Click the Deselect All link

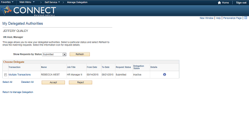[27, 82]
